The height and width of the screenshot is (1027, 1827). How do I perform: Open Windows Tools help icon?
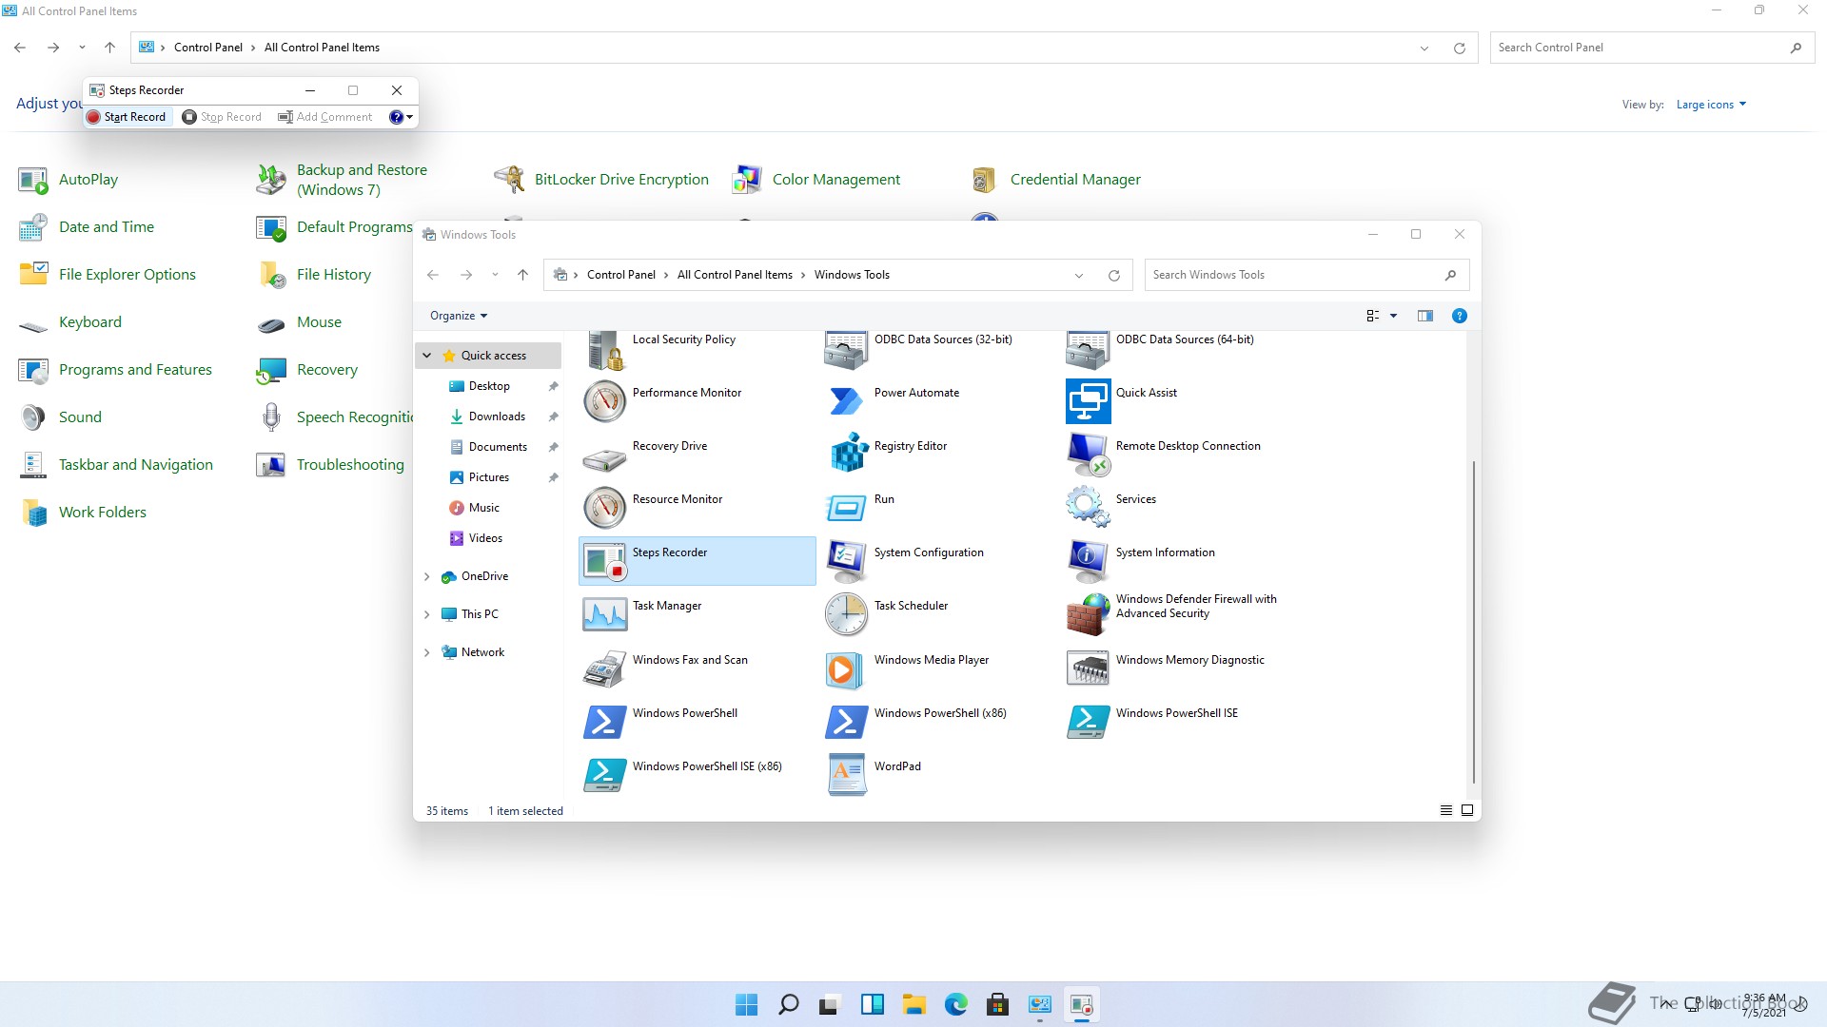point(1460,316)
